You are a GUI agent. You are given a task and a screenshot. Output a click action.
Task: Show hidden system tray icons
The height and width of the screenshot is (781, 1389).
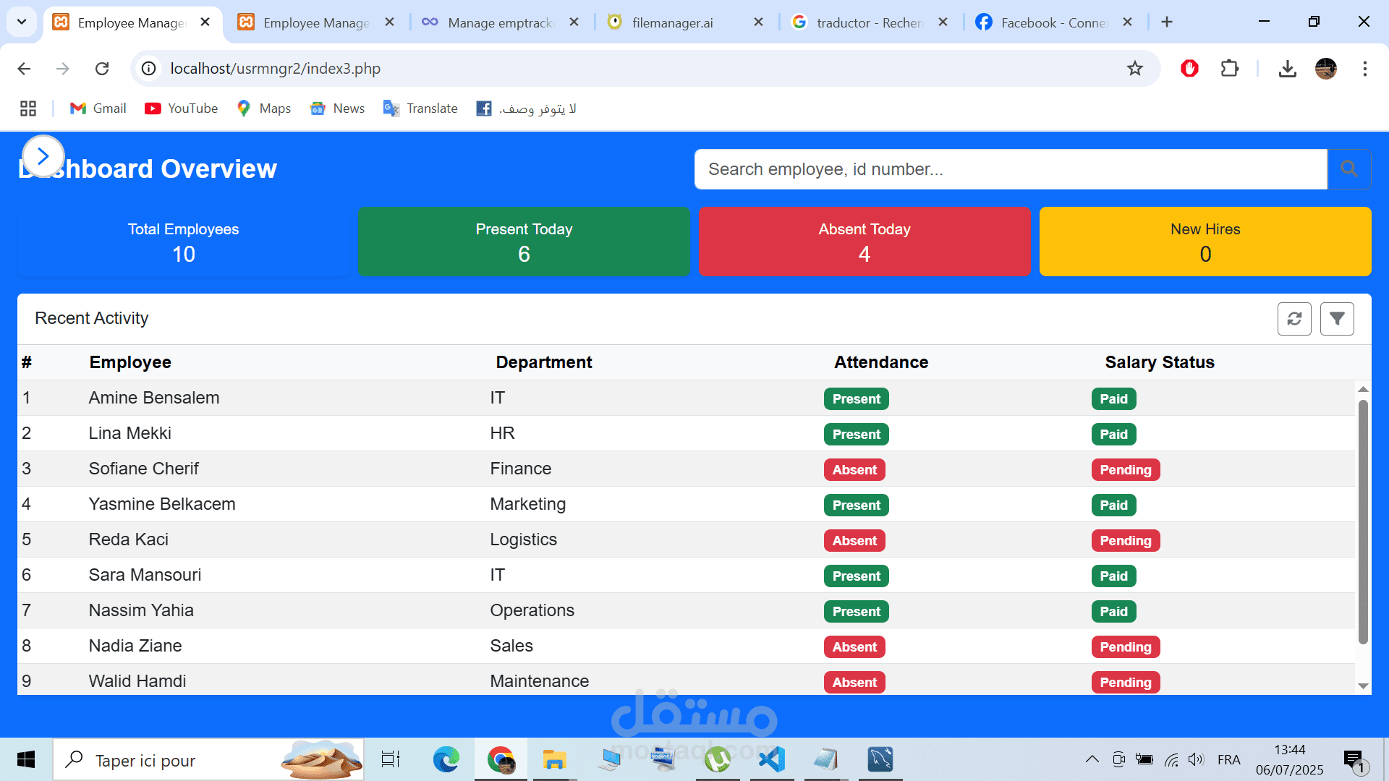[x=1092, y=759]
